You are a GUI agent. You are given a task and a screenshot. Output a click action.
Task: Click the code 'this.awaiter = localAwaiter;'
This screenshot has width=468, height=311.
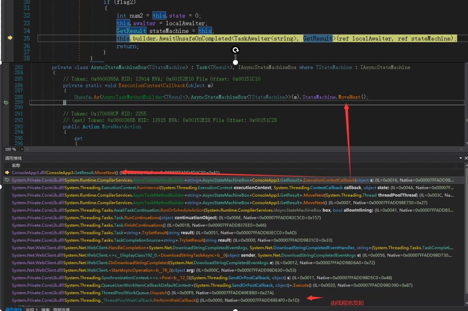(162, 23)
